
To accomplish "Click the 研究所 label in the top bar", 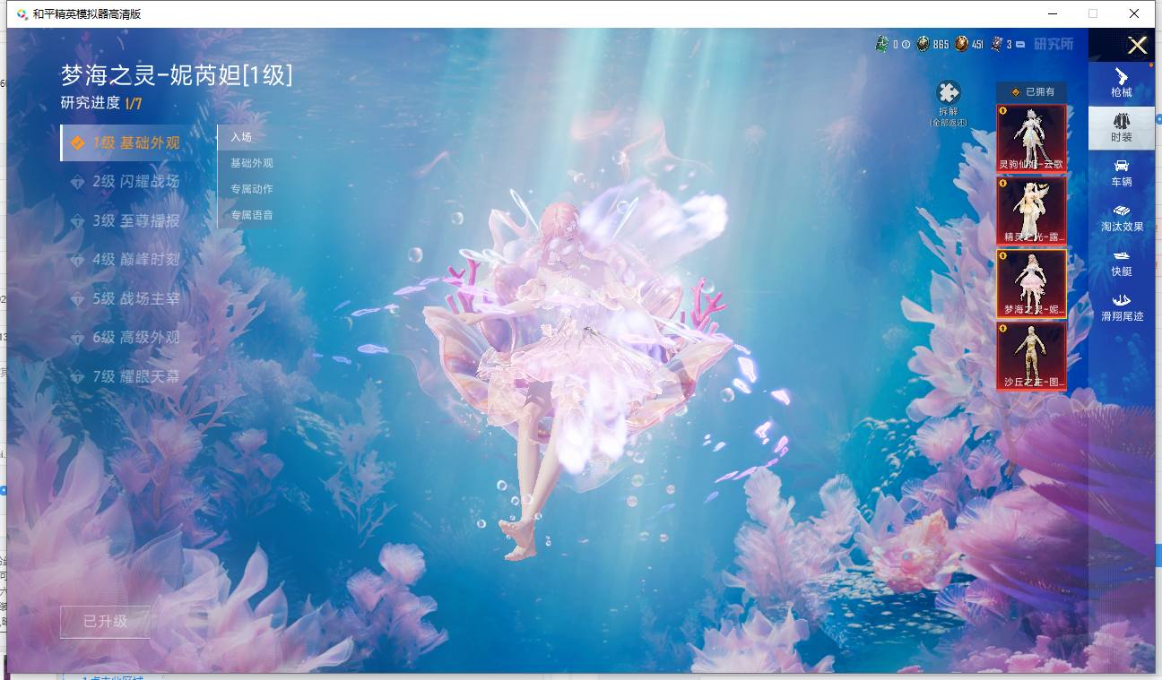I will pos(1054,44).
